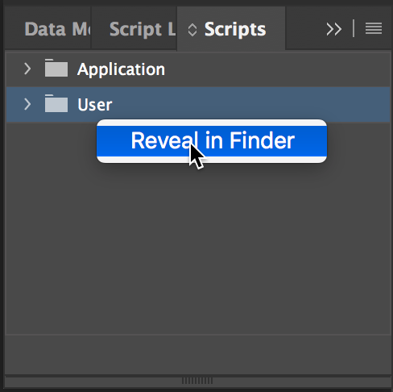This screenshot has width=393, height=392.
Task: Click the empty footer bar of Scripts panel
Action: pyautogui.click(x=198, y=354)
